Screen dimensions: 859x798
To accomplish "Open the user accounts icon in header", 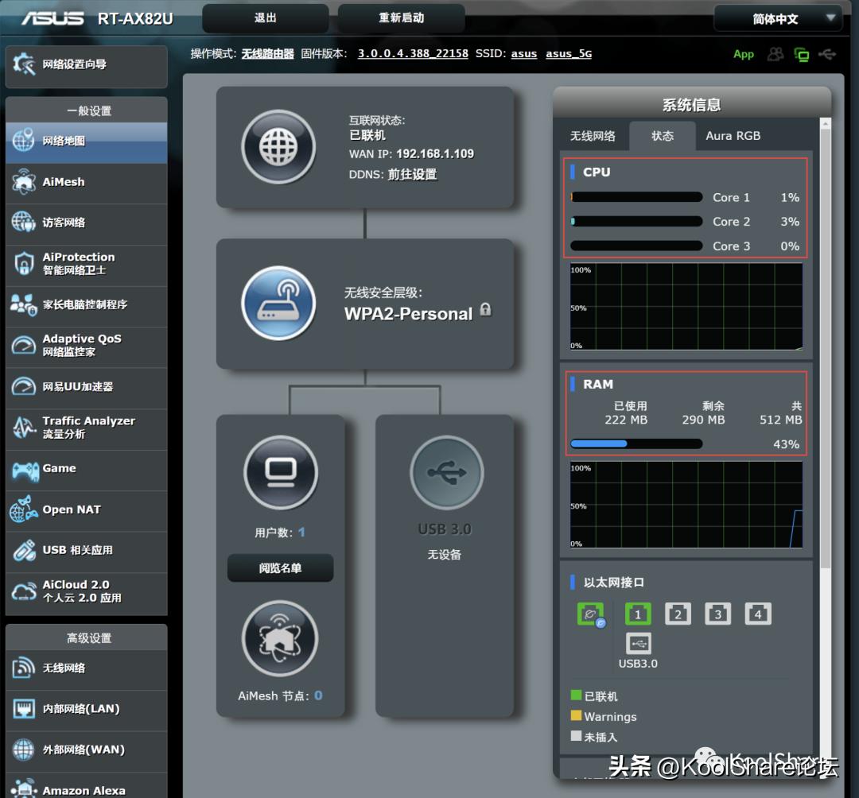I will [775, 54].
